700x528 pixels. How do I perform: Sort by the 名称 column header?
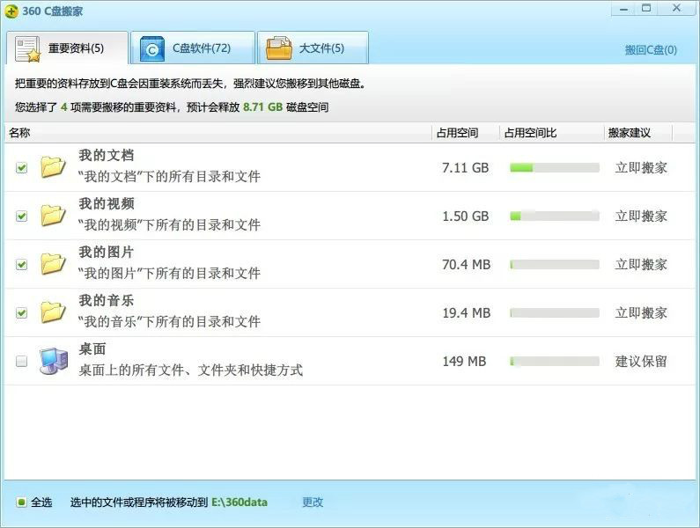coord(217,133)
